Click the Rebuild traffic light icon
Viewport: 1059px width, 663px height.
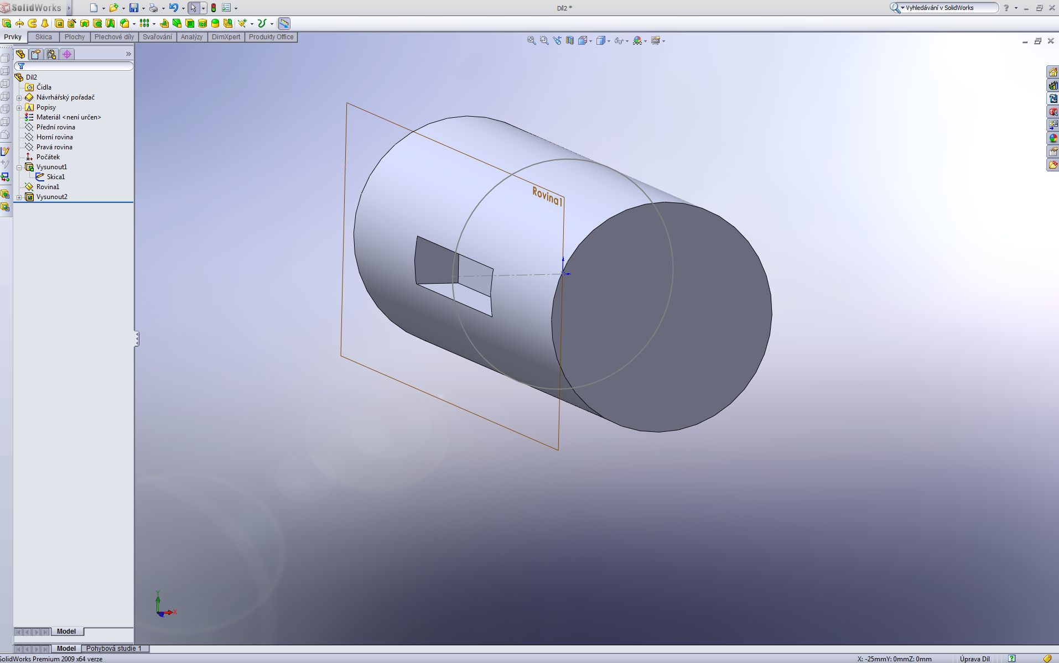tap(214, 8)
